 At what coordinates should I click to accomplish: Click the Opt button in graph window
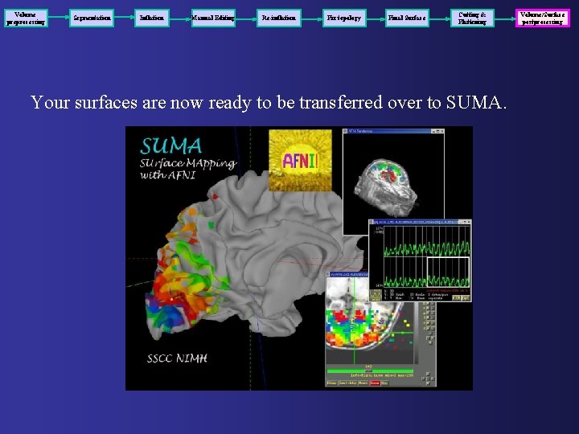click(x=466, y=297)
